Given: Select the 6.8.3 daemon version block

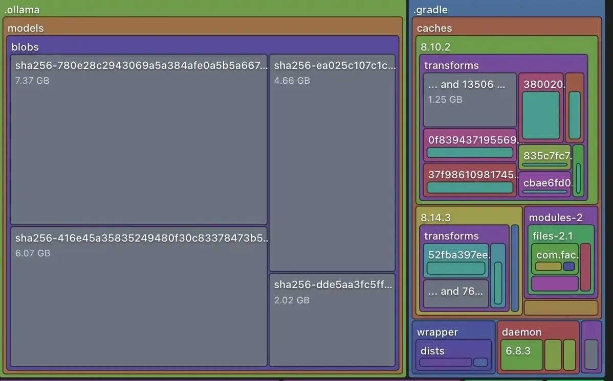Looking at the screenshot, I should point(522,355).
